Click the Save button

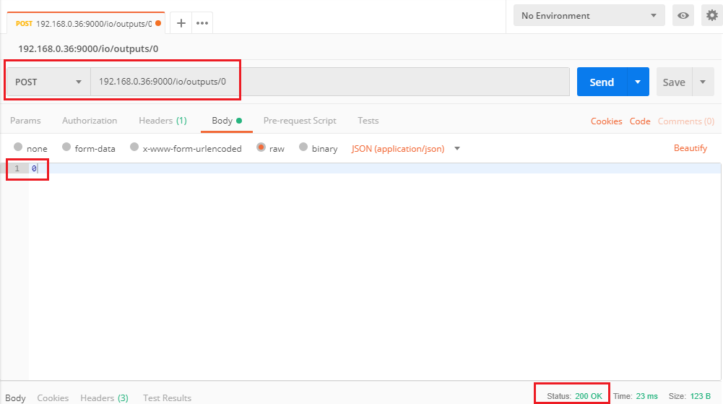click(x=674, y=82)
